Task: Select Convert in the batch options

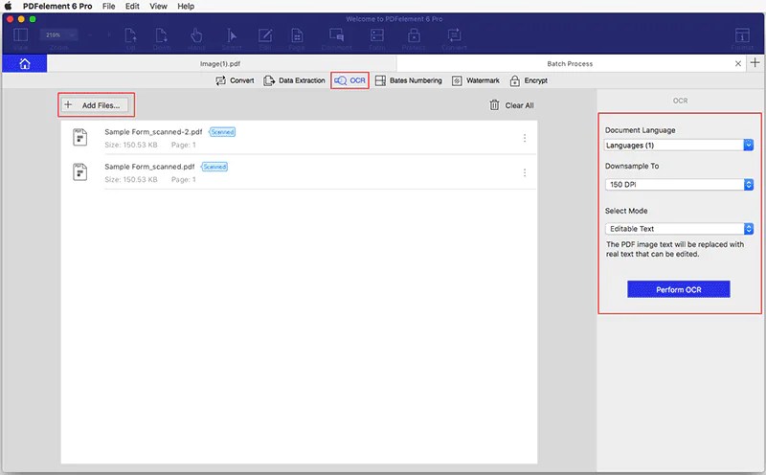Action: click(x=235, y=80)
